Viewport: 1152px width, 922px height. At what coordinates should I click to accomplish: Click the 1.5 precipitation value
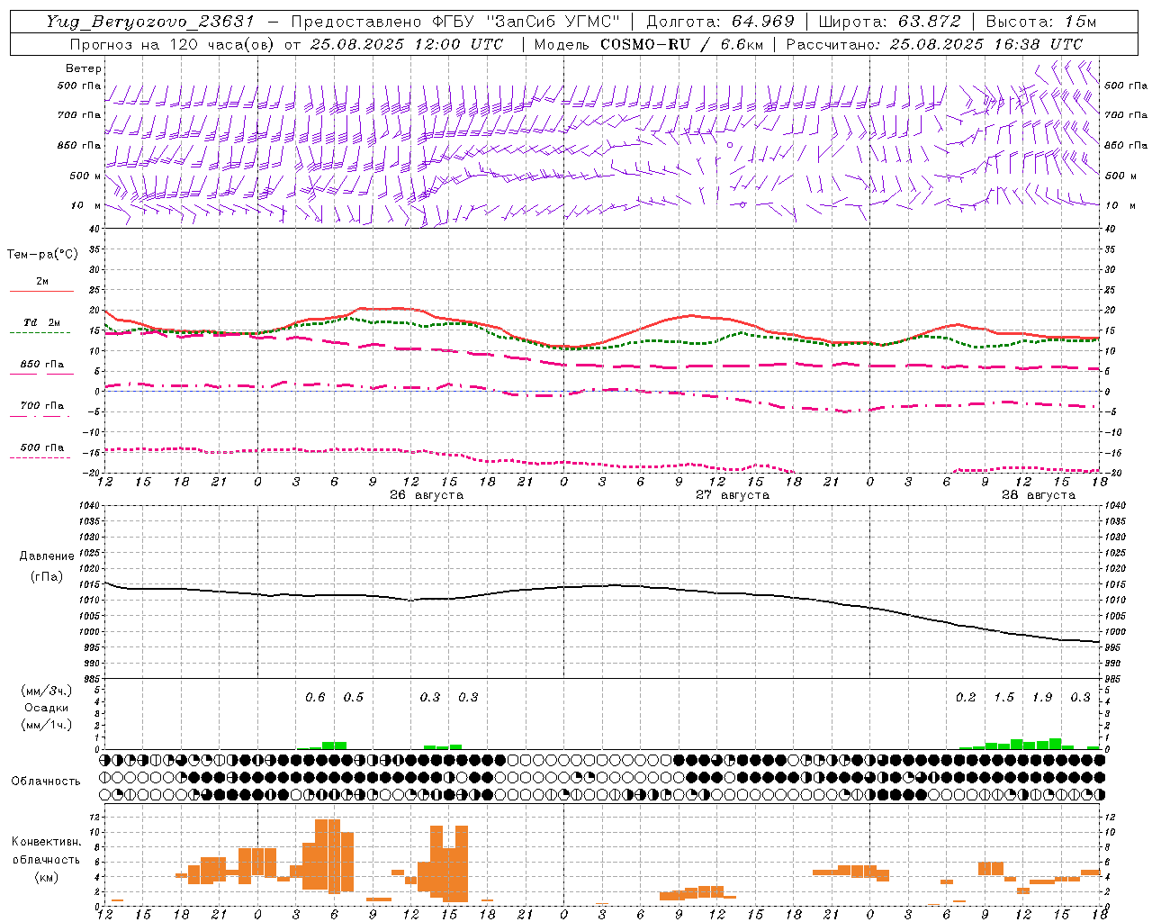[x=1003, y=697]
